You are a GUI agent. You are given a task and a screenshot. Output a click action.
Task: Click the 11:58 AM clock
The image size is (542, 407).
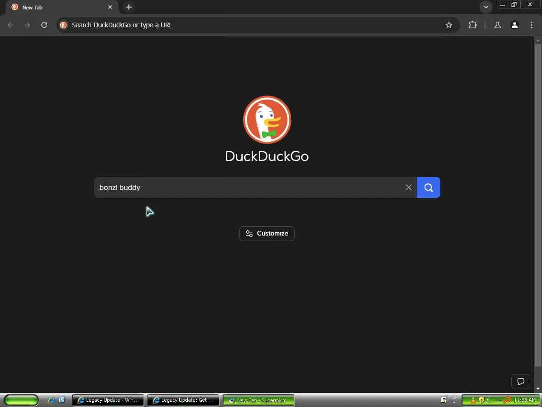pyautogui.click(x=525, y=400)
